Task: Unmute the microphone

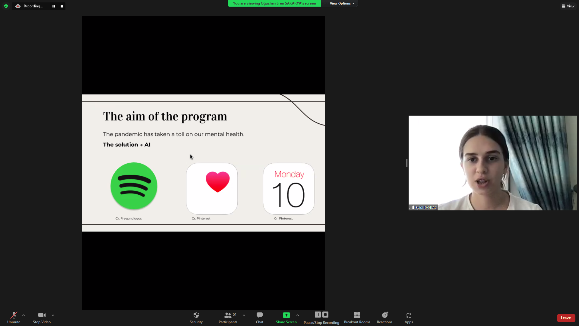Action: (14, 315)
